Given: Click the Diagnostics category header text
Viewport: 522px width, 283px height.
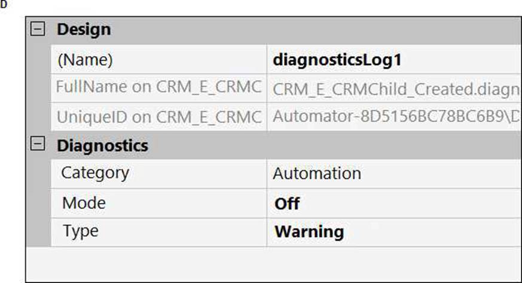Looking at the screenshot, I should pyautogui.click(x=102, y=145).
